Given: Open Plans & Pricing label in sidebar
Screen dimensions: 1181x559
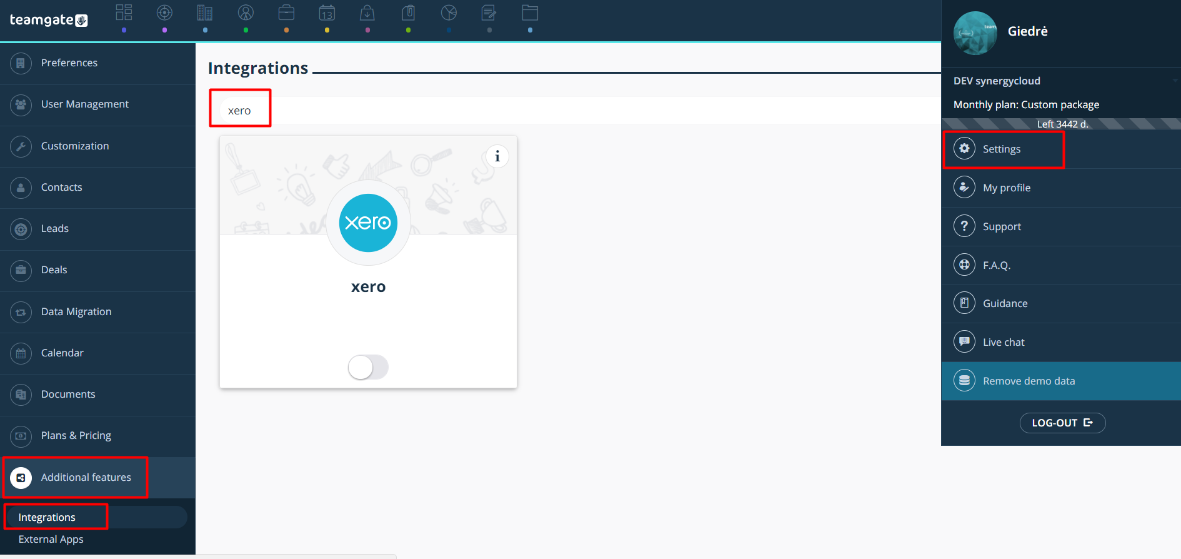Looking at the screenshot, I should tap(76, 436).
